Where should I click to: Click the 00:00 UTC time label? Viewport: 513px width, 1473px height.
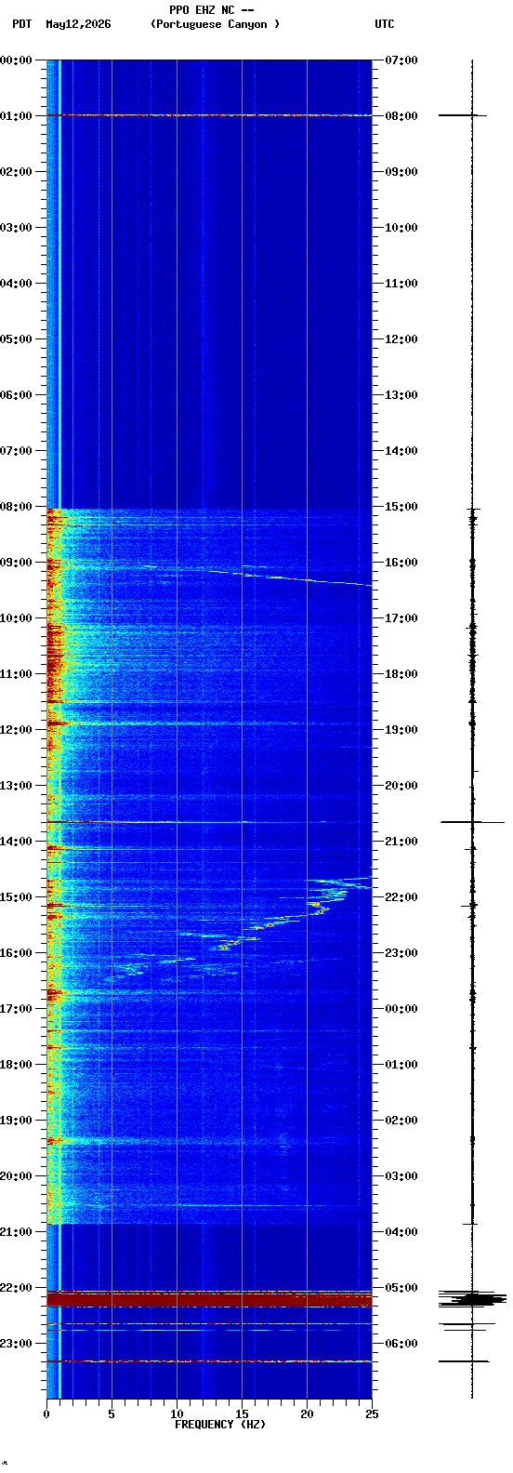click(x=401, y=1009)
